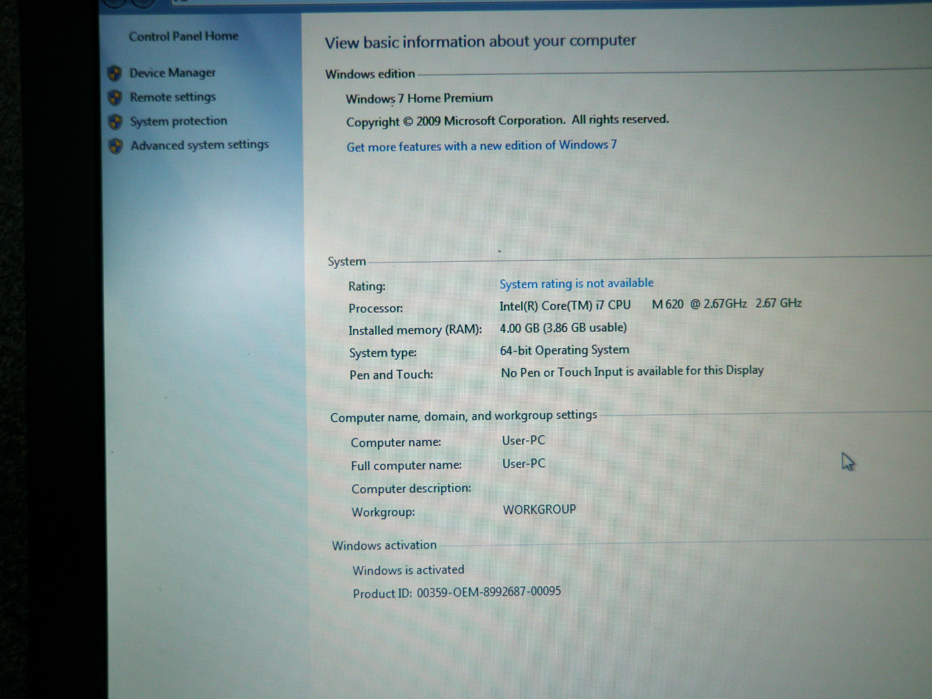Click the Computer name value 'User-PC'

pyautogui.click(x=524, y=440)
